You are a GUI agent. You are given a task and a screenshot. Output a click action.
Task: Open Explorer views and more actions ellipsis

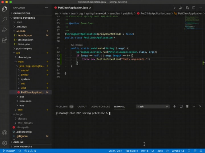pyautogui.click(x=46, y=8)
